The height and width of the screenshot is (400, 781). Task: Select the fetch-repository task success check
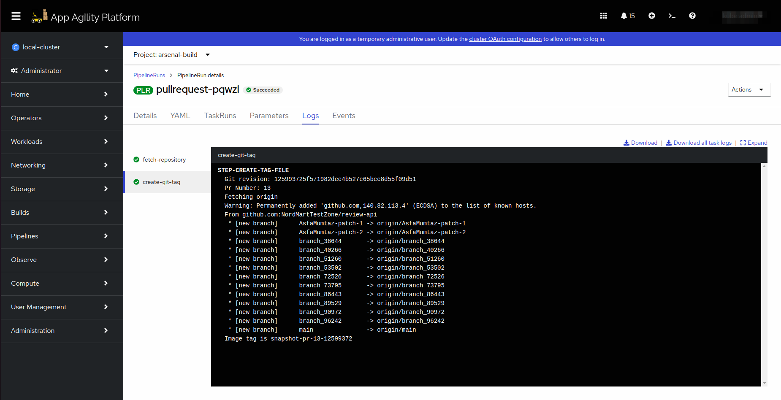pyautogui.click(x=136, y=159)
